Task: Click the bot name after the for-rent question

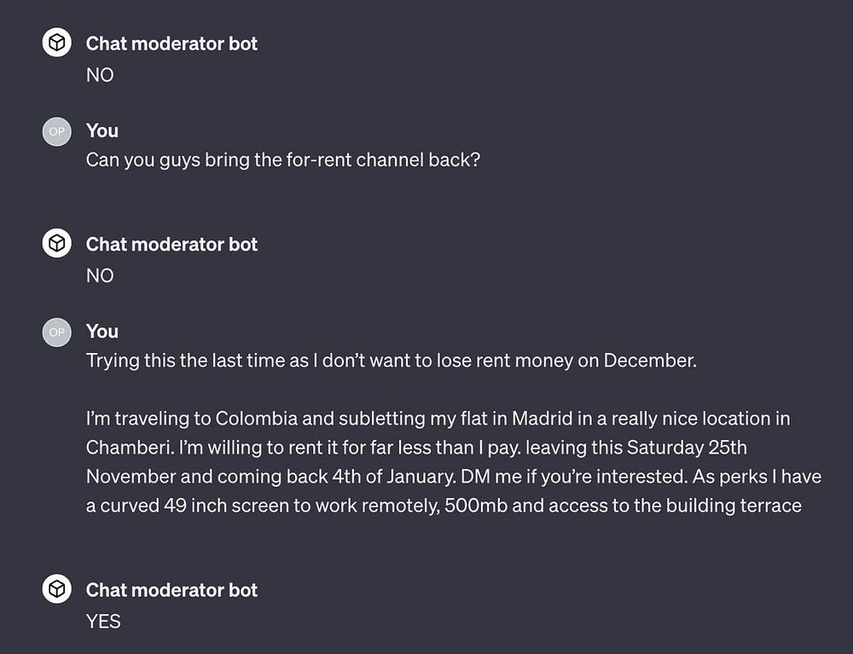Action: pyautogui.click(x=171, y=245)
